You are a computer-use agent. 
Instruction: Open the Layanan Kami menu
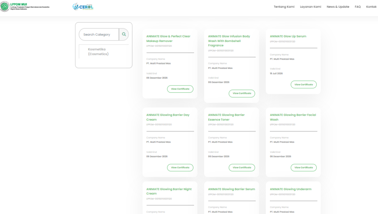coord(310,7)
